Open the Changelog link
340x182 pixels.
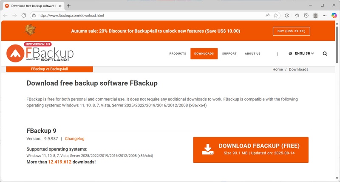75,139
